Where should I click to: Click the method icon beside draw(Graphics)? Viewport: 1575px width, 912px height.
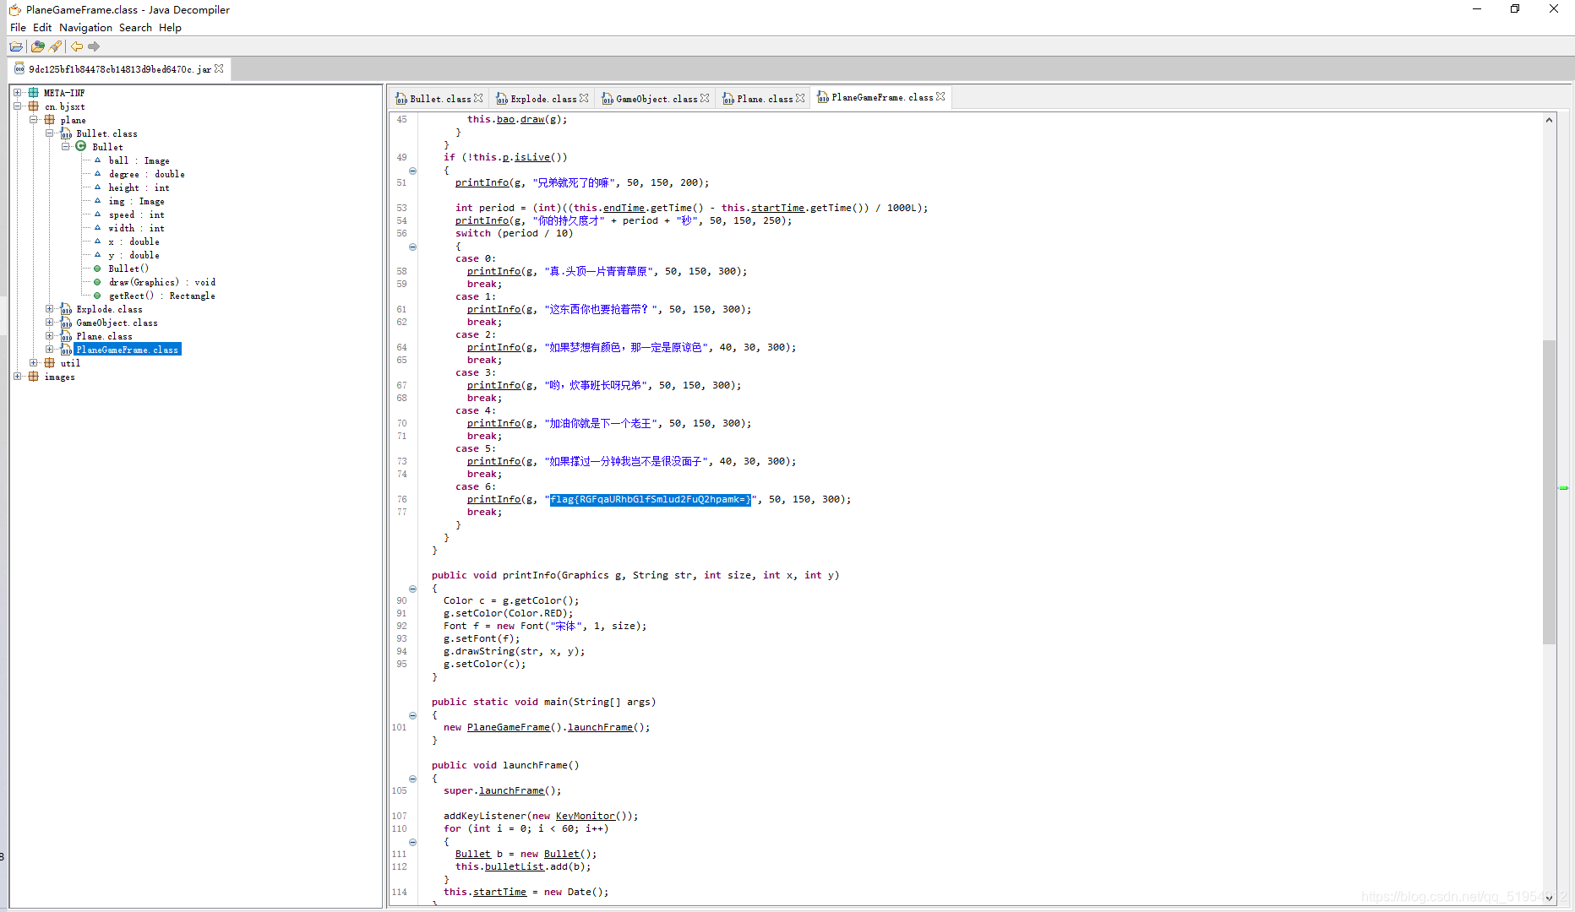[97, 282]
